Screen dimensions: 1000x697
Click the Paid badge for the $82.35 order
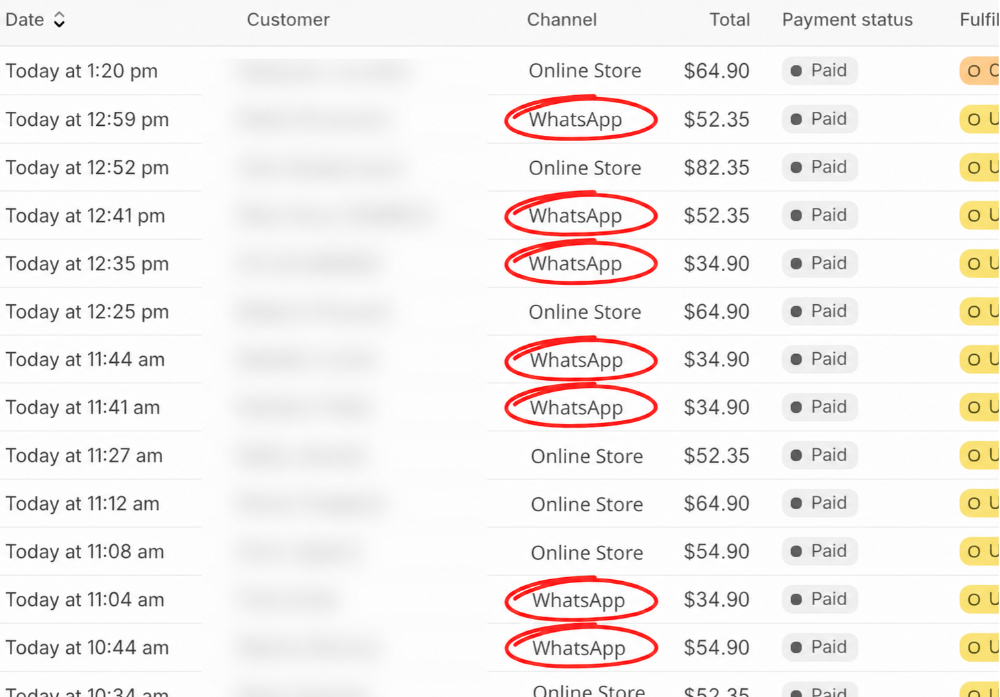[820, 167]
